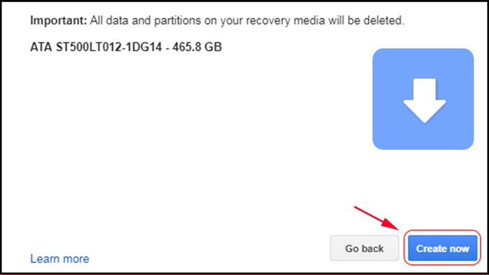Click the blue download icon tile
This screenshot has width=489, height=275.
[423, 99]
